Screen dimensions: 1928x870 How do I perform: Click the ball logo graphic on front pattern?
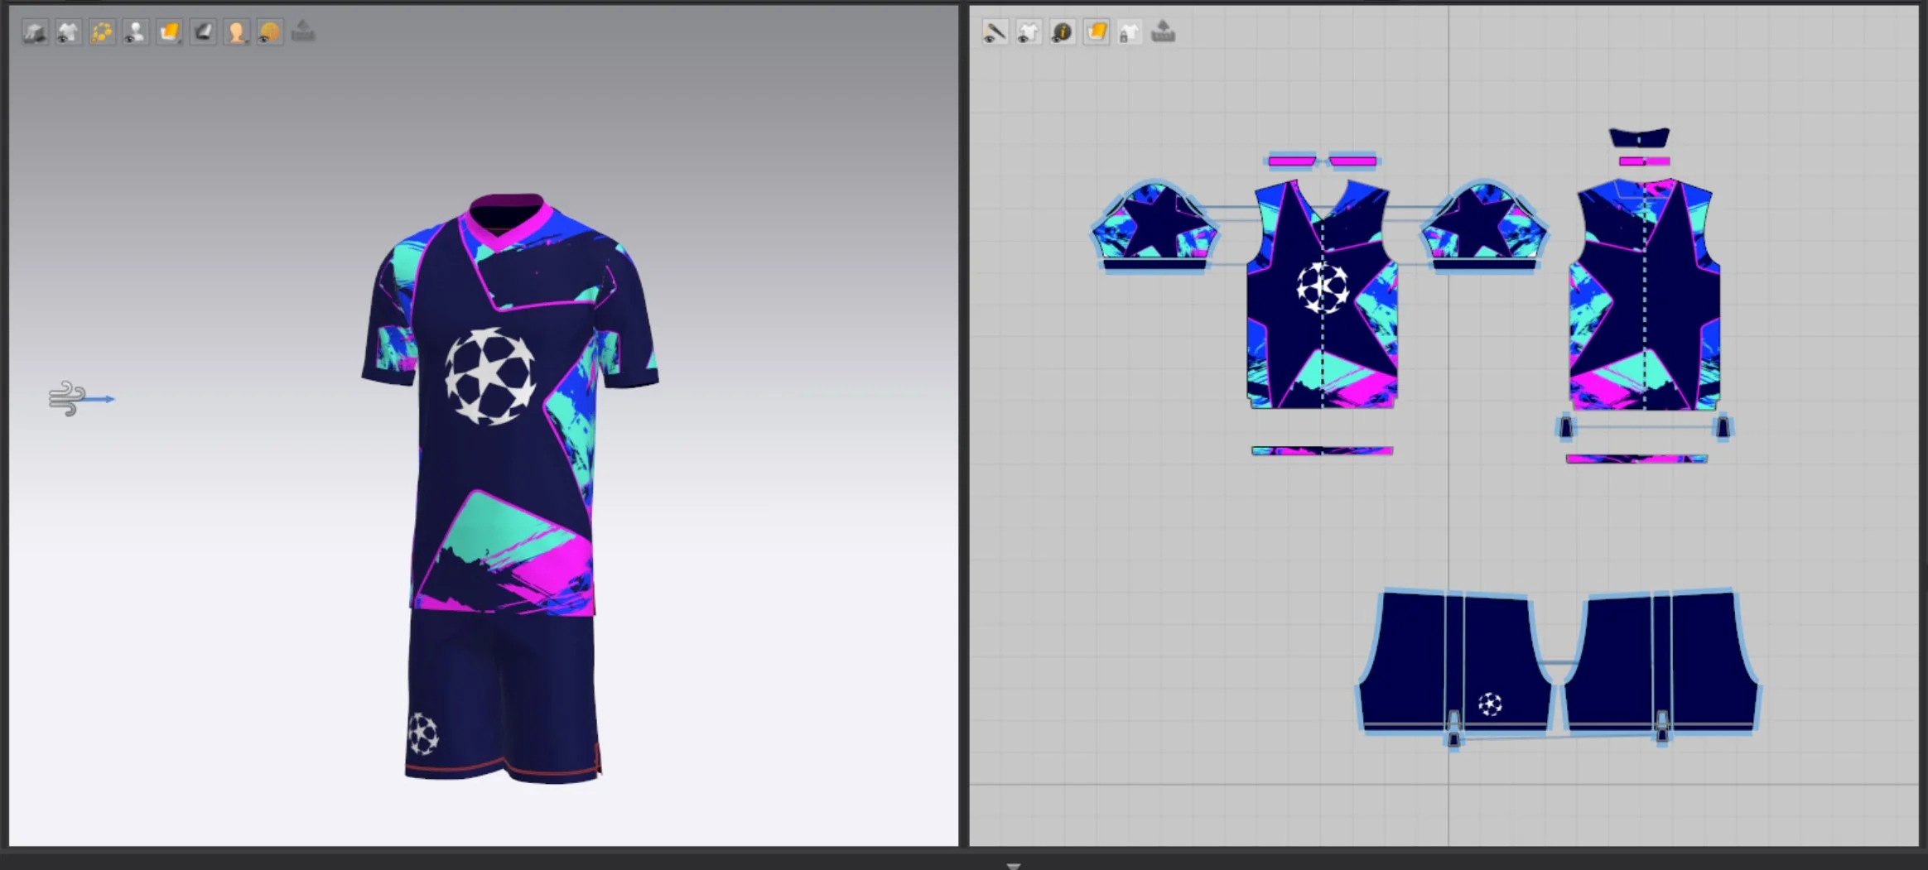pos(1323,287)
